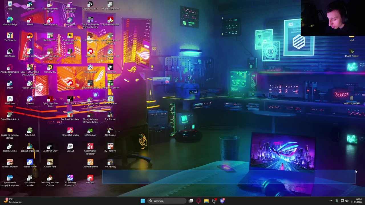365x205 pixels.
Task: Select the Logitech G HUB icon
Action: [x=90, y=6]
